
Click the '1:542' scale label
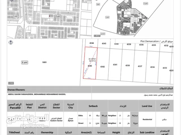[x=11, y=83]
